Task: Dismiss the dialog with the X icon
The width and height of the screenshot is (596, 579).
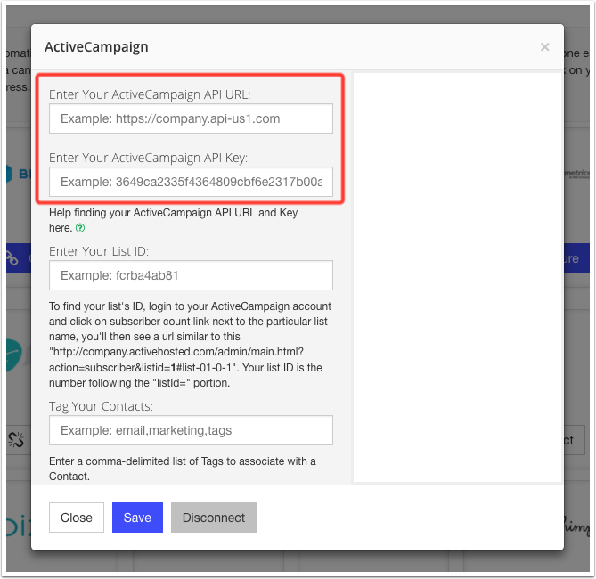Action: 545,47
